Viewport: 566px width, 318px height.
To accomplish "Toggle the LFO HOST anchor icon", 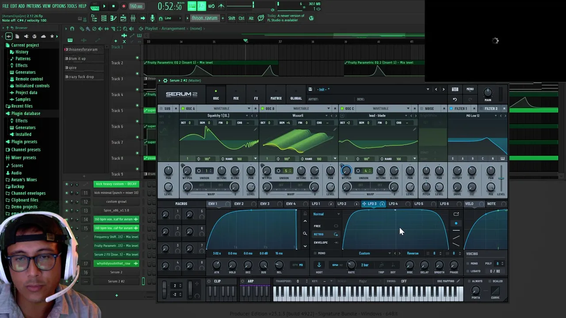I will (319, 265).
